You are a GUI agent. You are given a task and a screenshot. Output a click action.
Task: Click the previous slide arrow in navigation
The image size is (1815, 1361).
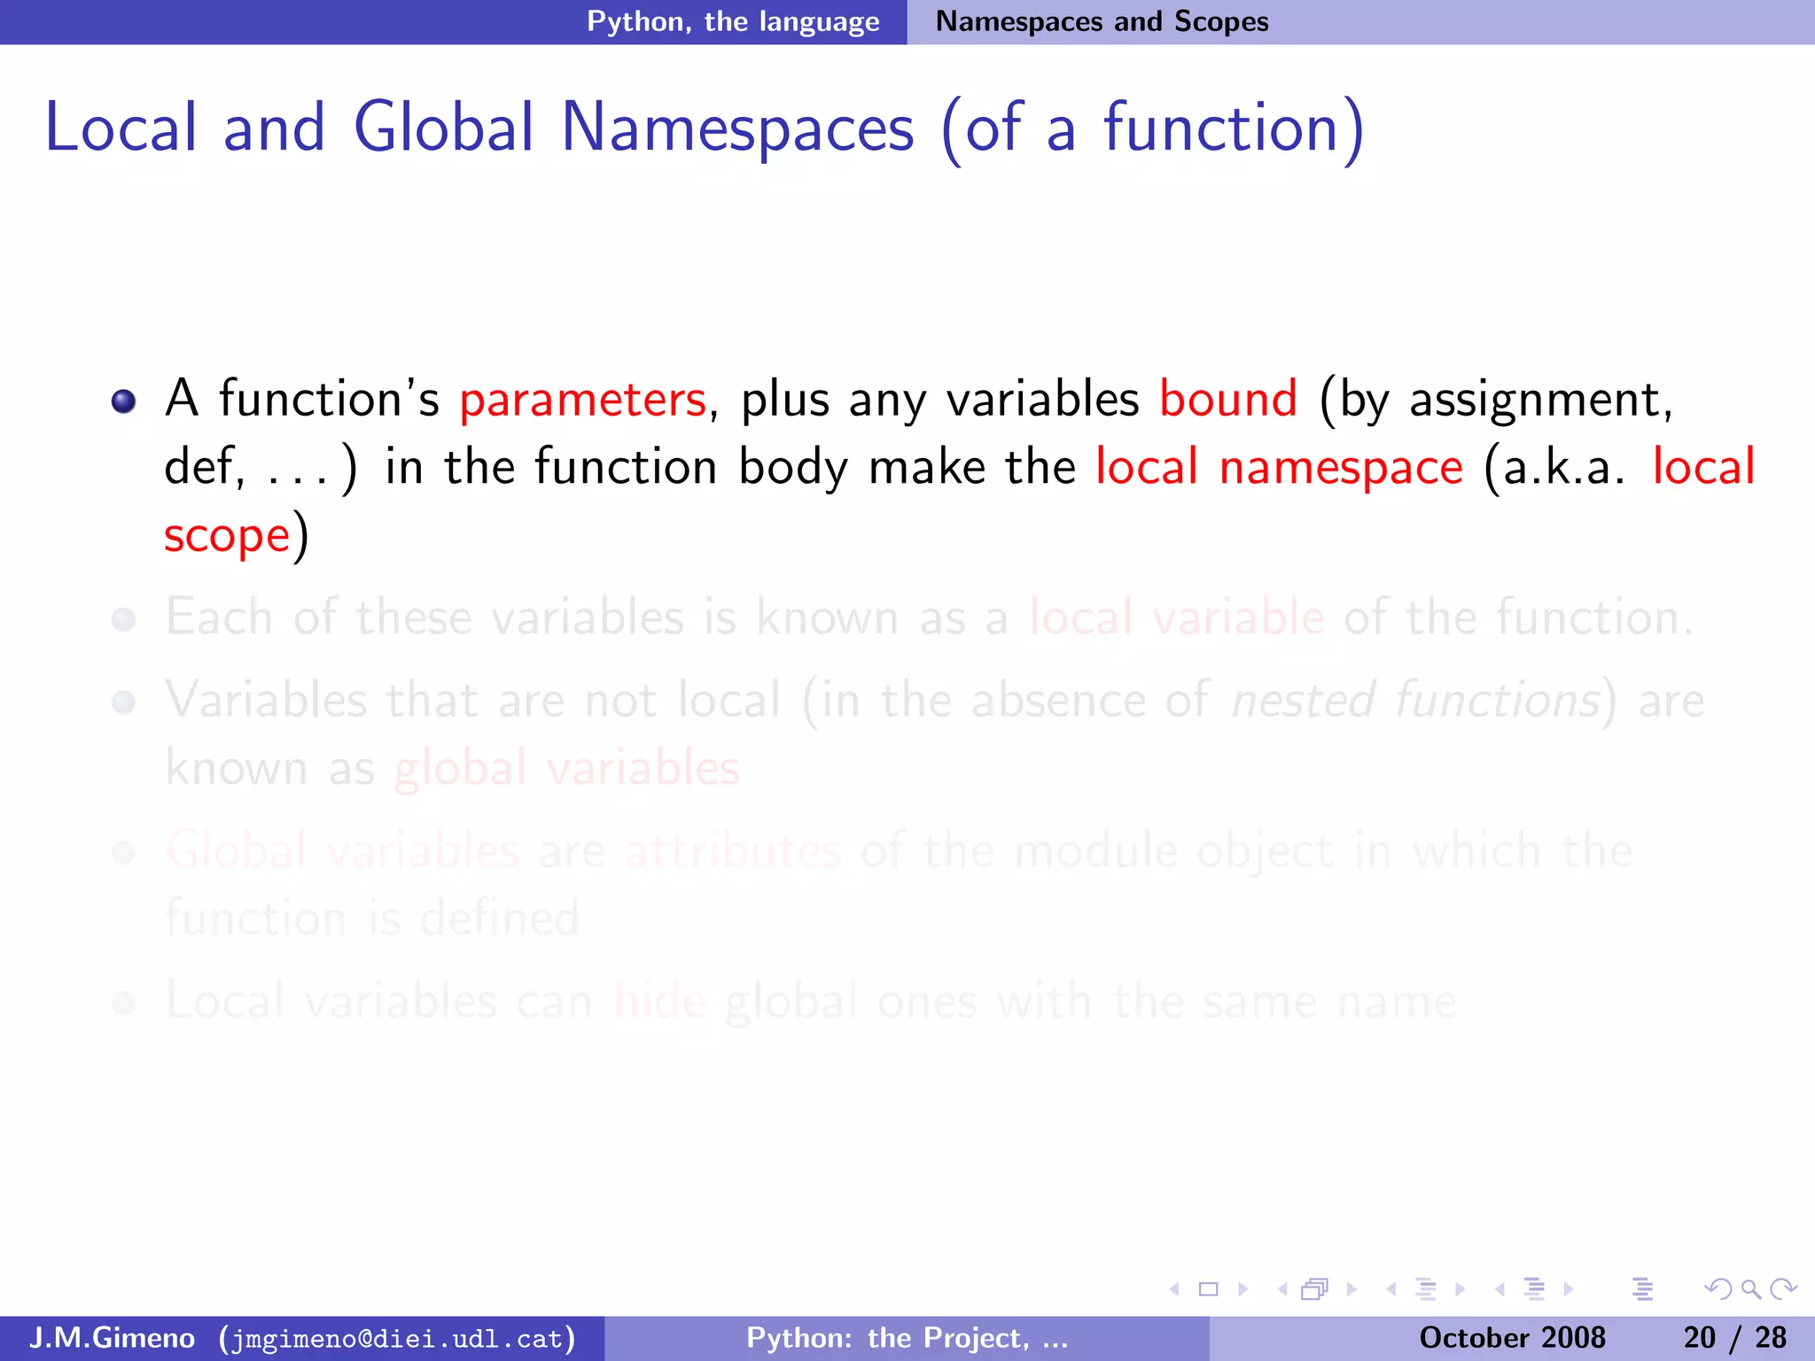(1175, 1289)
